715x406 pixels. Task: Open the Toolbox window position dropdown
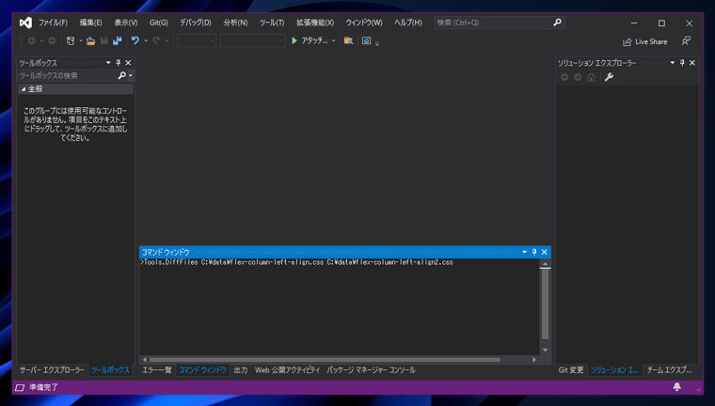tap(108, 62)
